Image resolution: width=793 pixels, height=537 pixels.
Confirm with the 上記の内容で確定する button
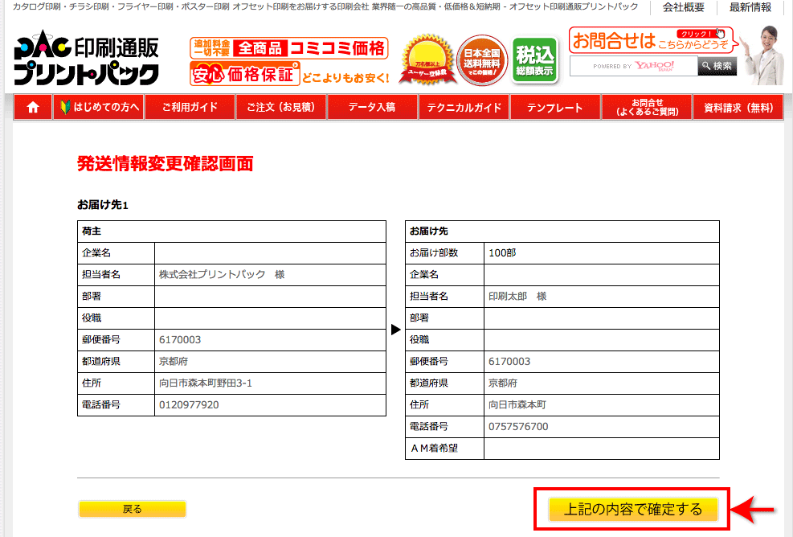pos(632,509)
